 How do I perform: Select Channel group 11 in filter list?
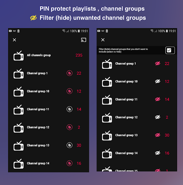[x=137, y=99]
